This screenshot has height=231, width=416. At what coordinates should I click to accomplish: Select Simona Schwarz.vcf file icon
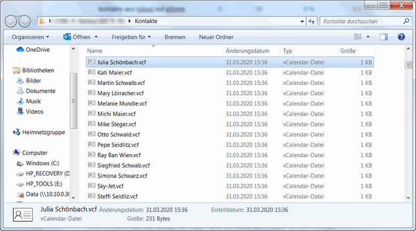92,176
